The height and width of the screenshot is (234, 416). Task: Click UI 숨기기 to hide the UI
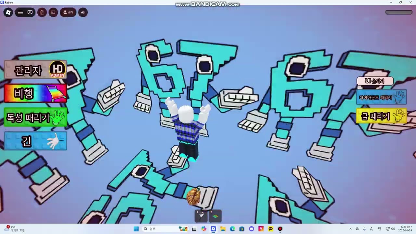[x=375, y=81]
